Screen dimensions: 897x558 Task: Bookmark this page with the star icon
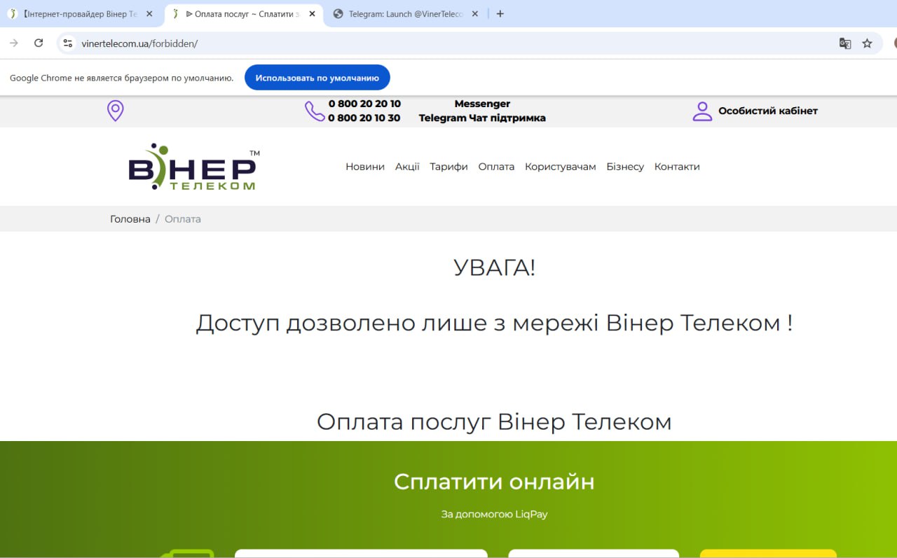point(867,43)
